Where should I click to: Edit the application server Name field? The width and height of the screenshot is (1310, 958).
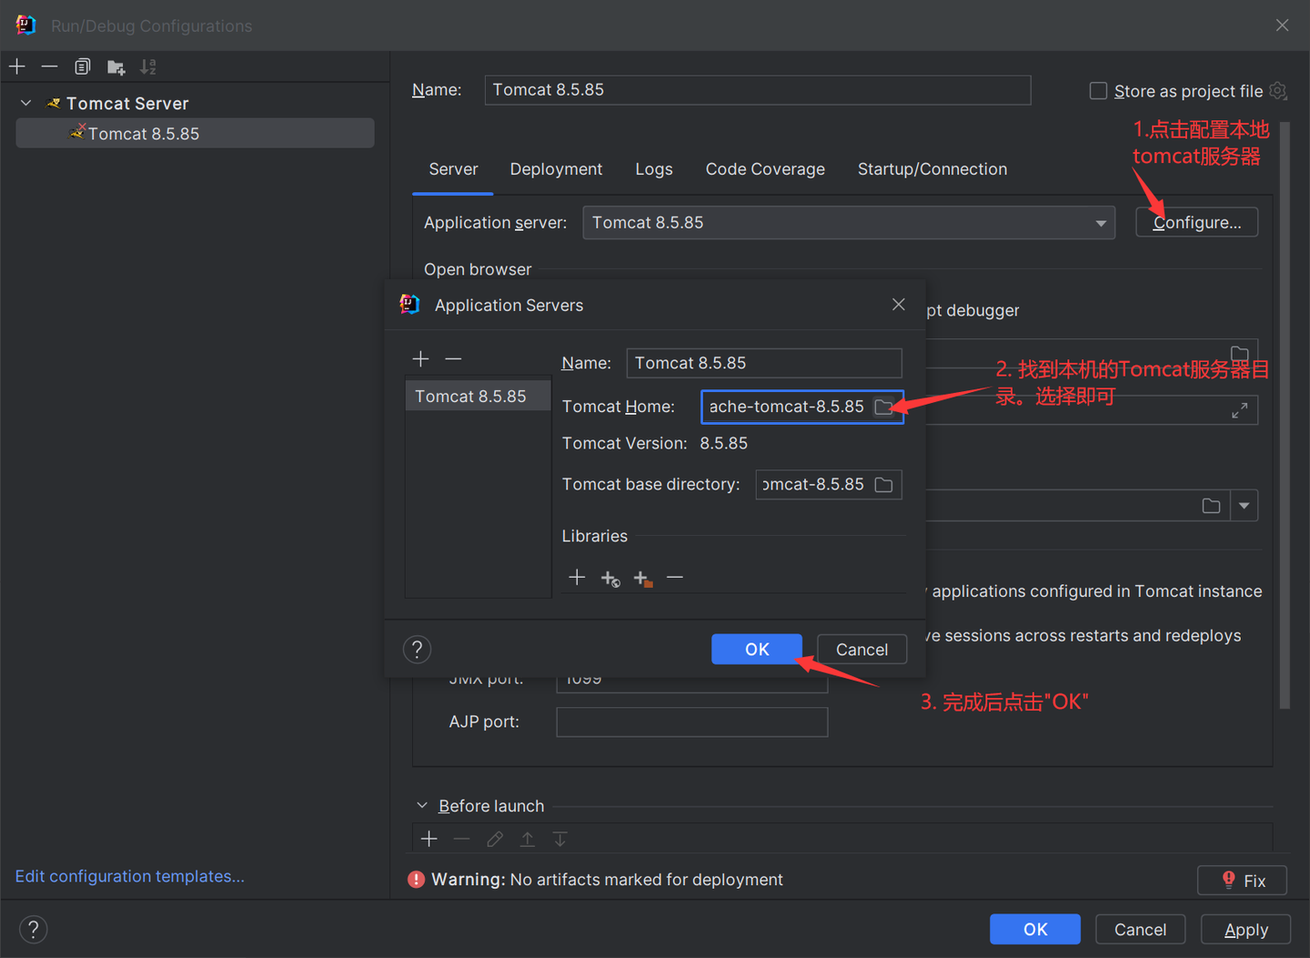(x=764, y=363)
